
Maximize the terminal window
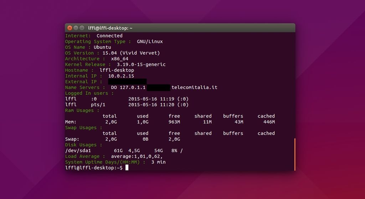click(x=82, y=28)
